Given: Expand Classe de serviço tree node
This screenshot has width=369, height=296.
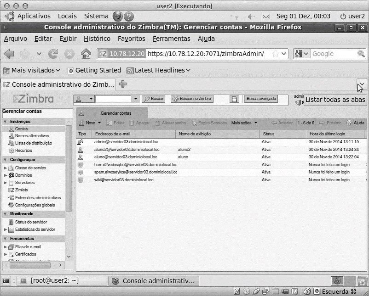Looking at the screenshot, I should 6,168.
